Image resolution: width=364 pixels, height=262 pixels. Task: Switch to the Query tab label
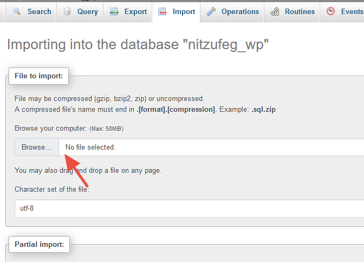pyautogui.click(x=87, y=11)
